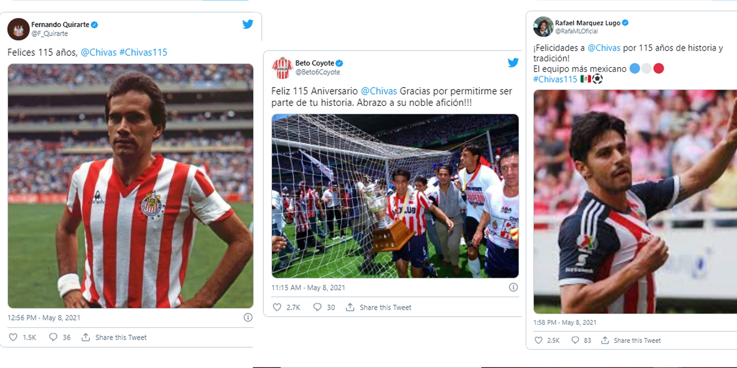This screenshot has width=737, height=368.
Task: Click the Twitter bird icon on Beto Coyote's tweet
Action: point(513,63)
